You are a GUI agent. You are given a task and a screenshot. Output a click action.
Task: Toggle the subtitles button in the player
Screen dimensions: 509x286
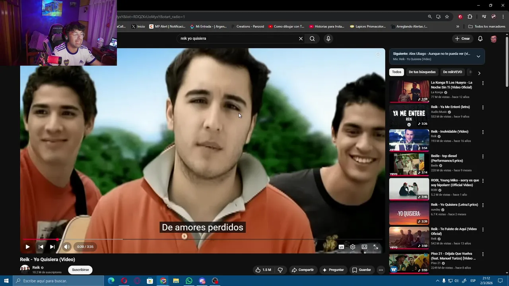341,247
